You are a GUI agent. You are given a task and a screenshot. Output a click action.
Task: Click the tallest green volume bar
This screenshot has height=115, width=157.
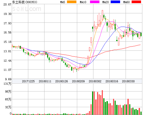[93, 103]
